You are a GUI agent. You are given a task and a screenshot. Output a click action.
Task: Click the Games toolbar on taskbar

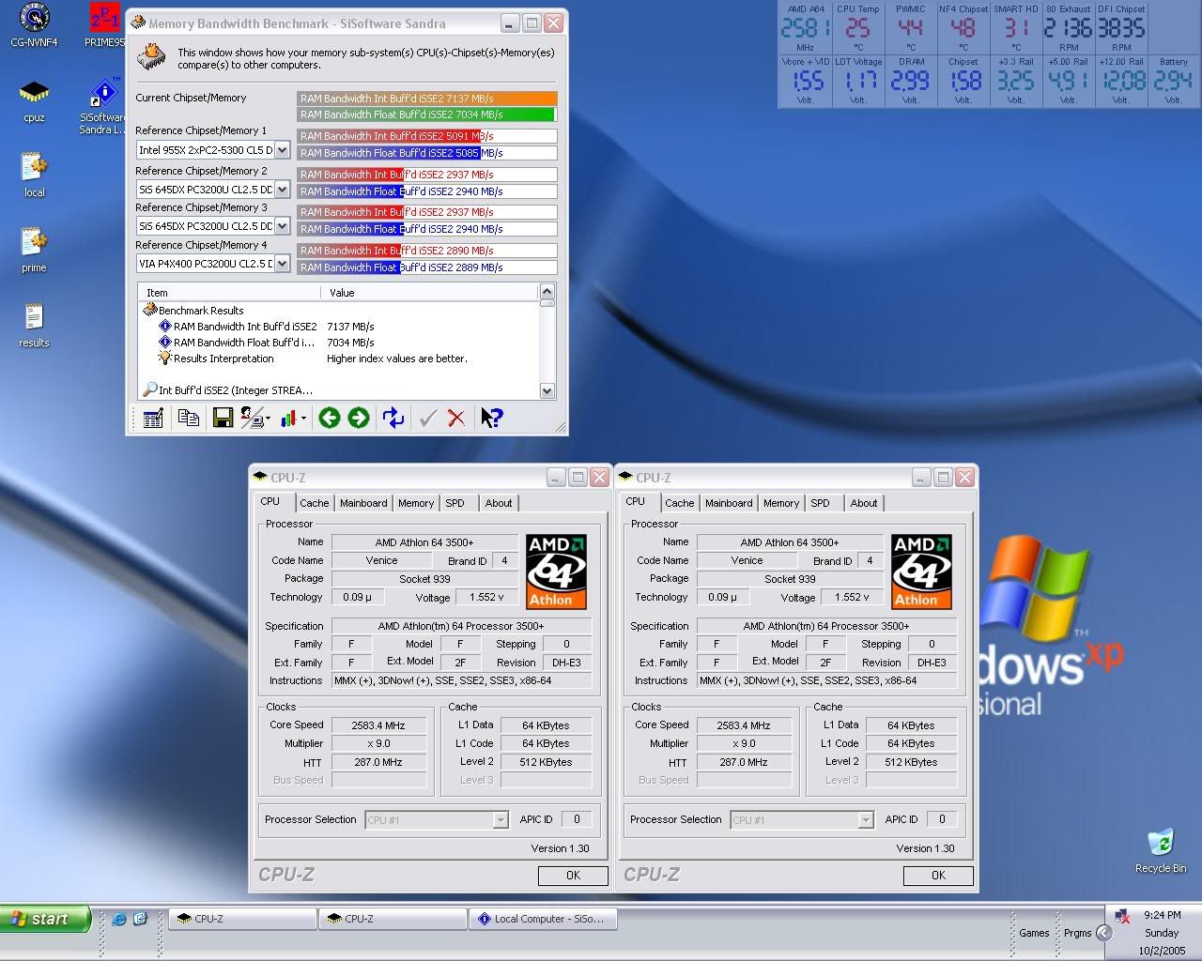click(1034, 933)
